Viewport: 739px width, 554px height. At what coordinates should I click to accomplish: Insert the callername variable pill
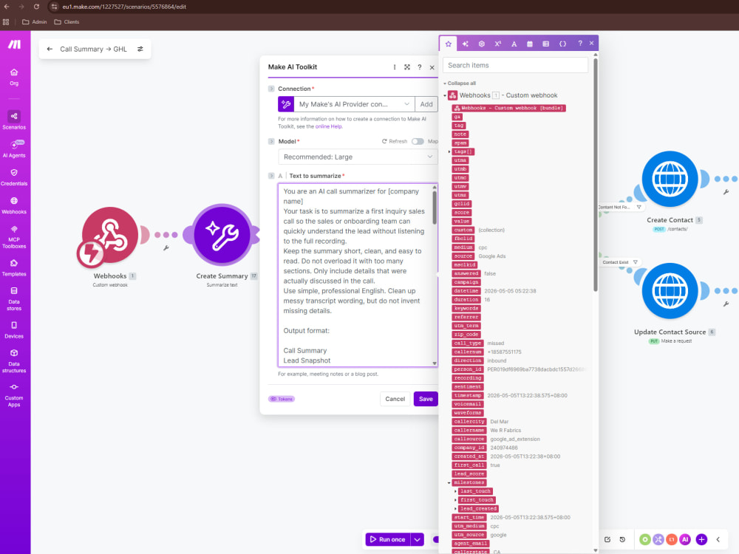(x=469, y=431)
